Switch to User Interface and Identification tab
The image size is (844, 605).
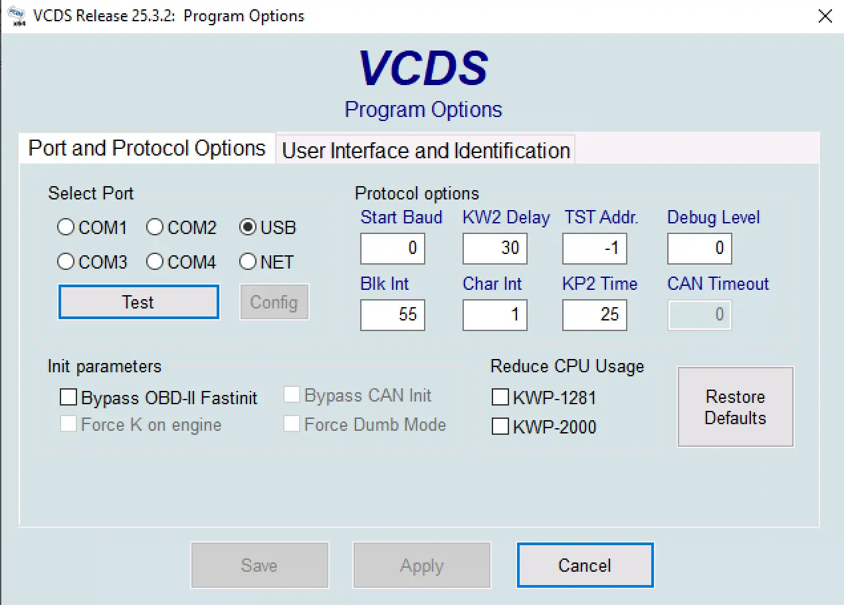coord(425,150)
